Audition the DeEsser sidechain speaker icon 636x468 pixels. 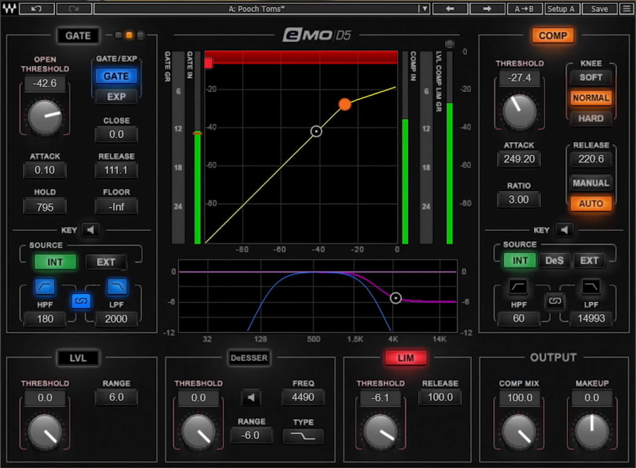coord(251,397)
